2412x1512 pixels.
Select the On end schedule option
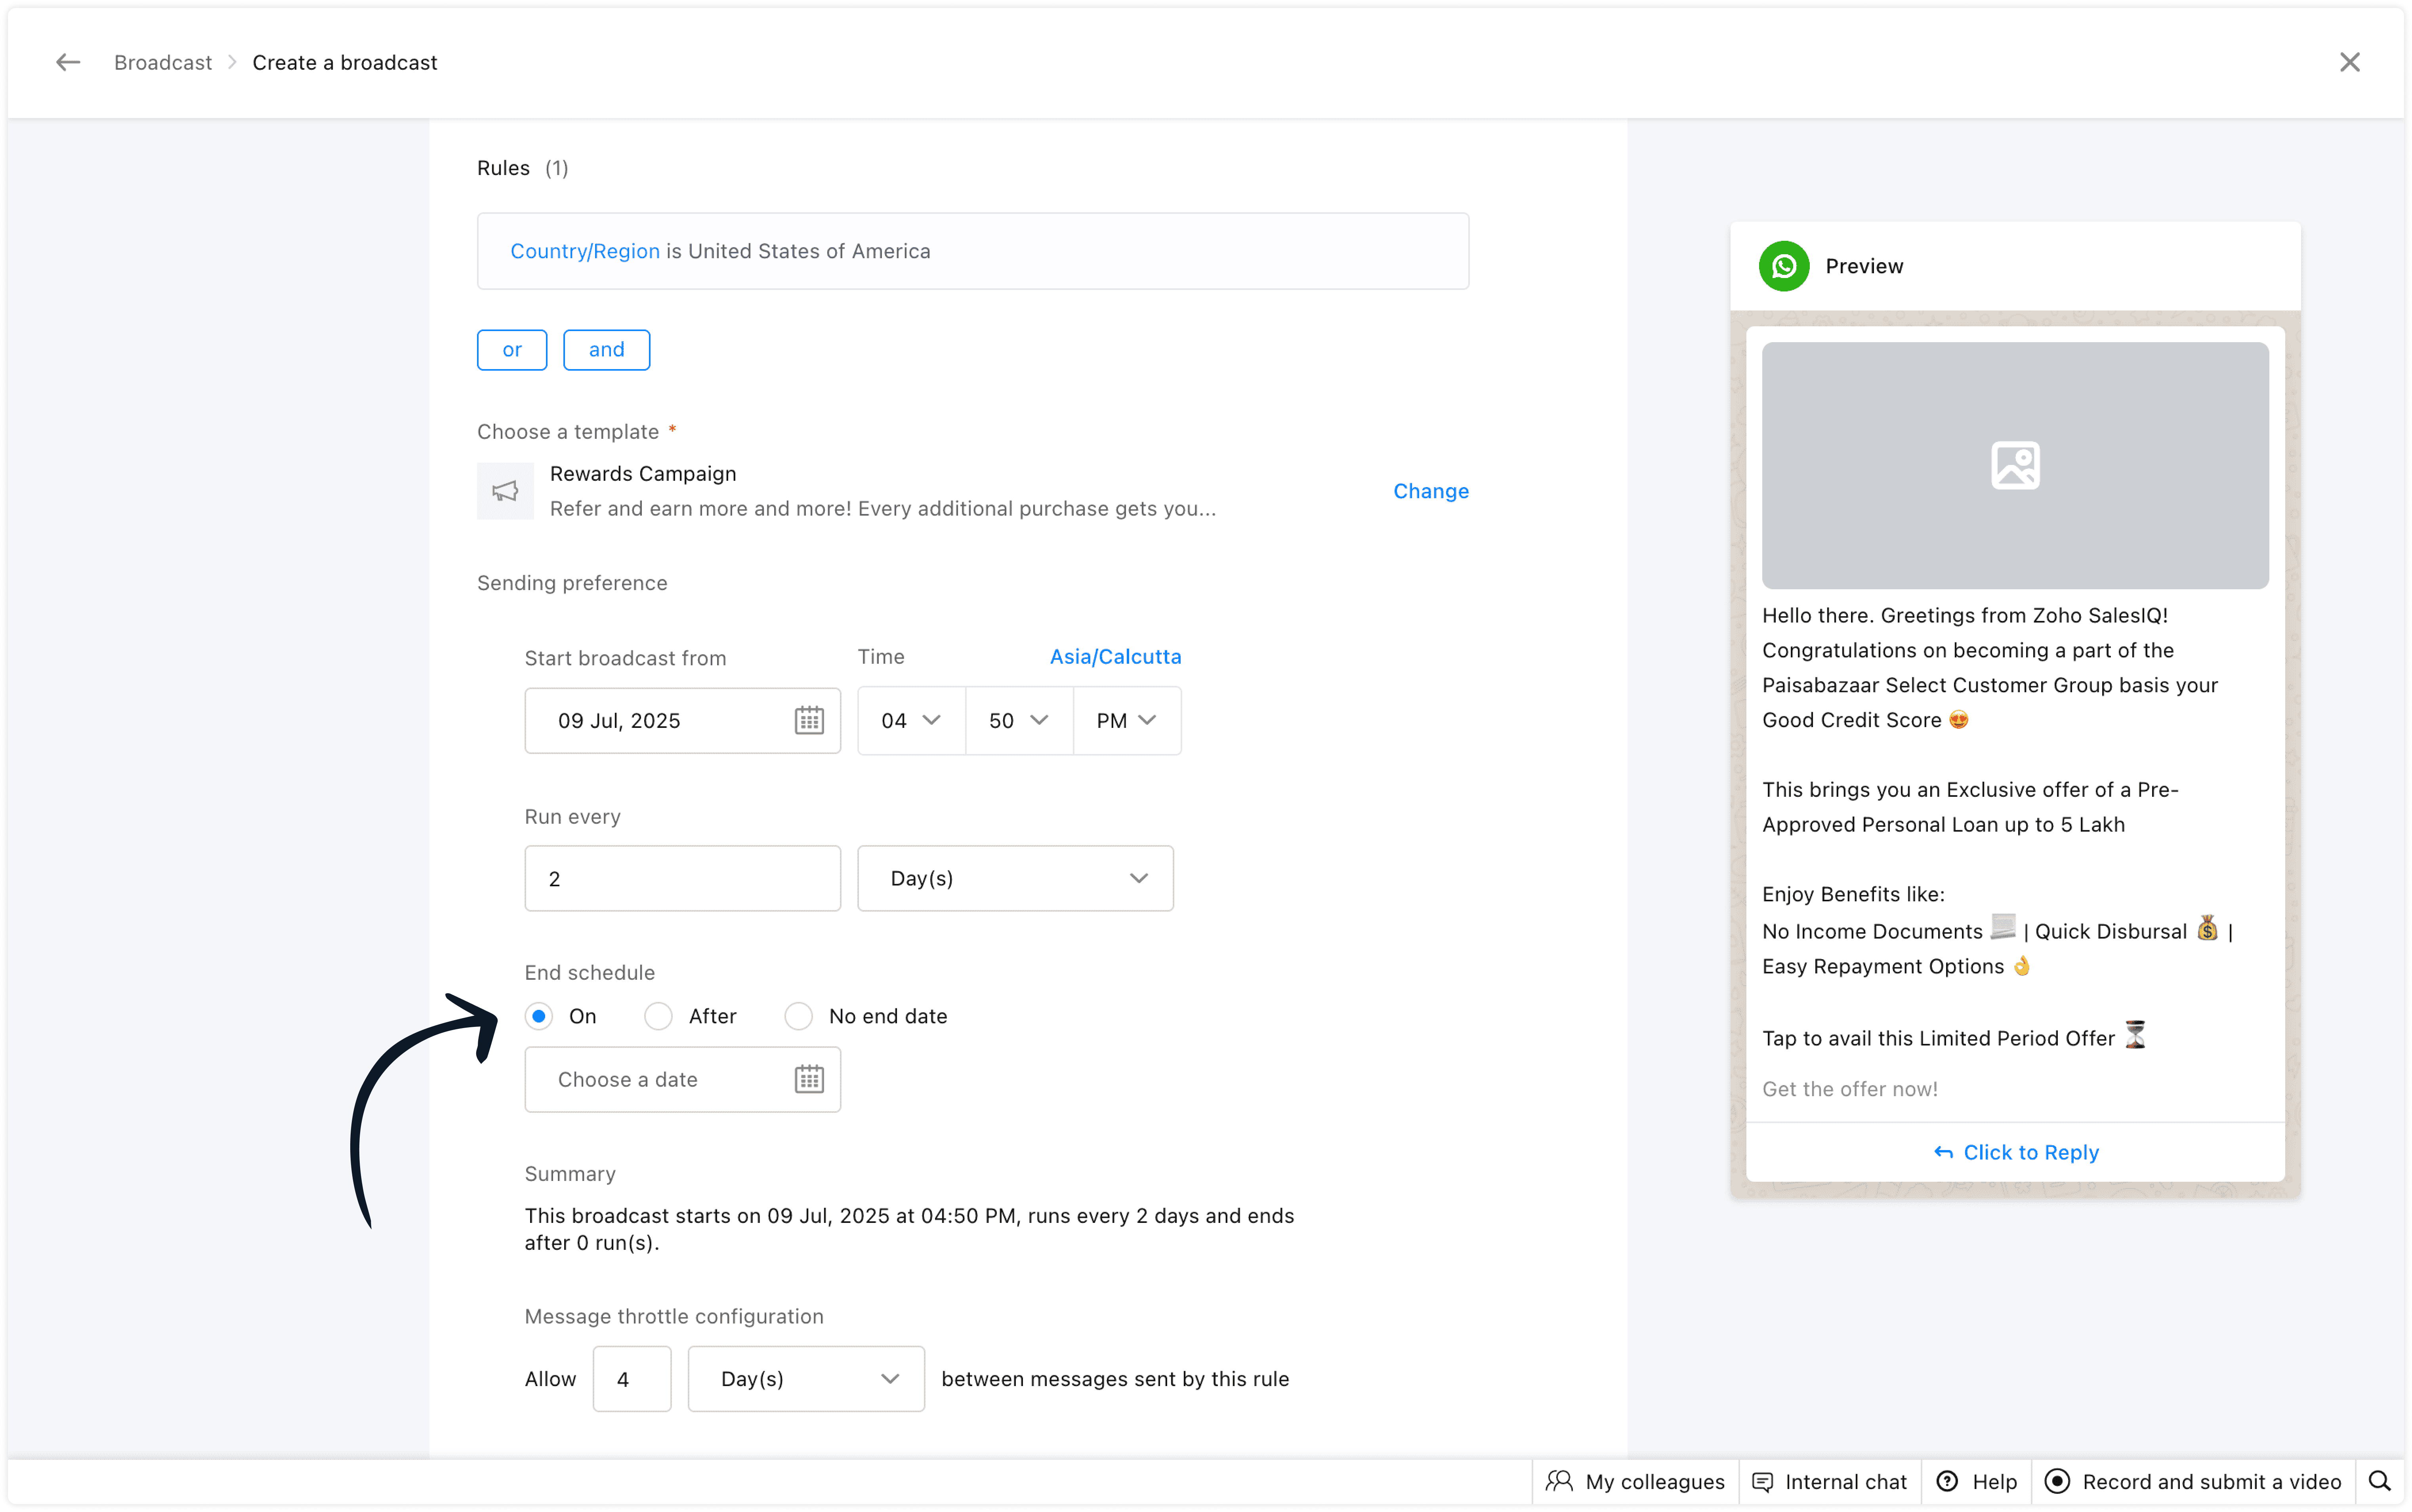point(539,1016)
